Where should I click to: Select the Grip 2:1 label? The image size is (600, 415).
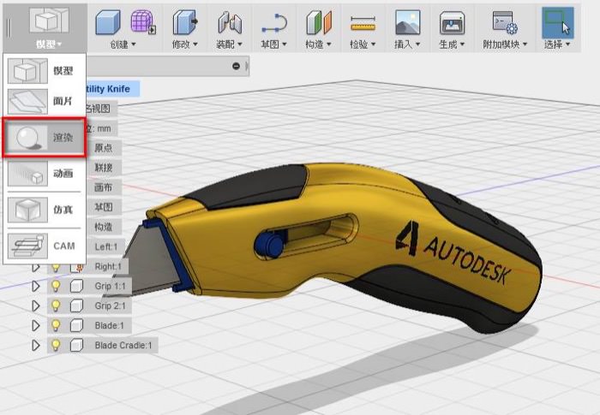110,305
